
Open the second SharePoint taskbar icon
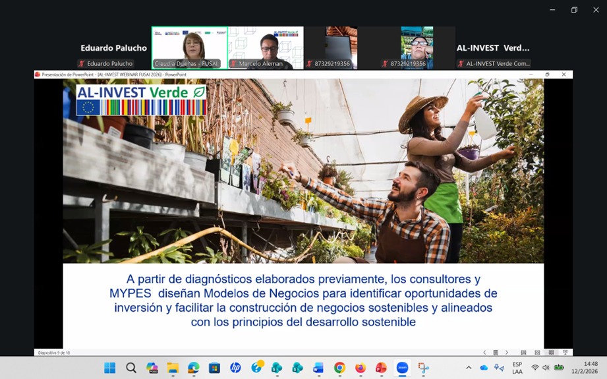point(298,368)
